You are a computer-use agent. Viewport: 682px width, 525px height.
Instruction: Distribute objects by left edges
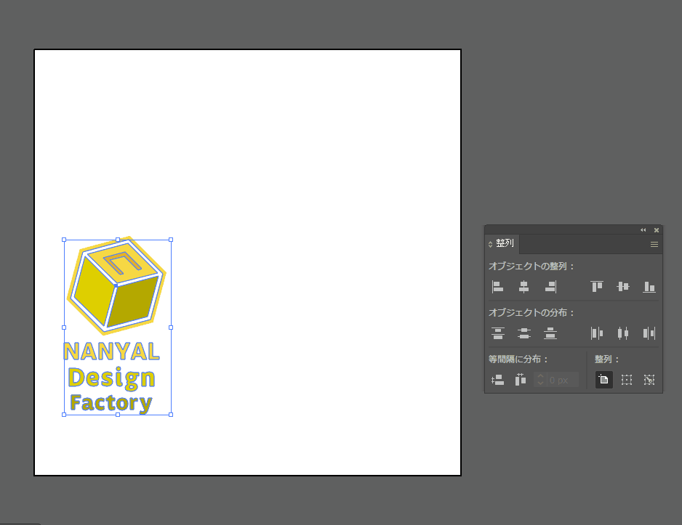pos(597,333)
